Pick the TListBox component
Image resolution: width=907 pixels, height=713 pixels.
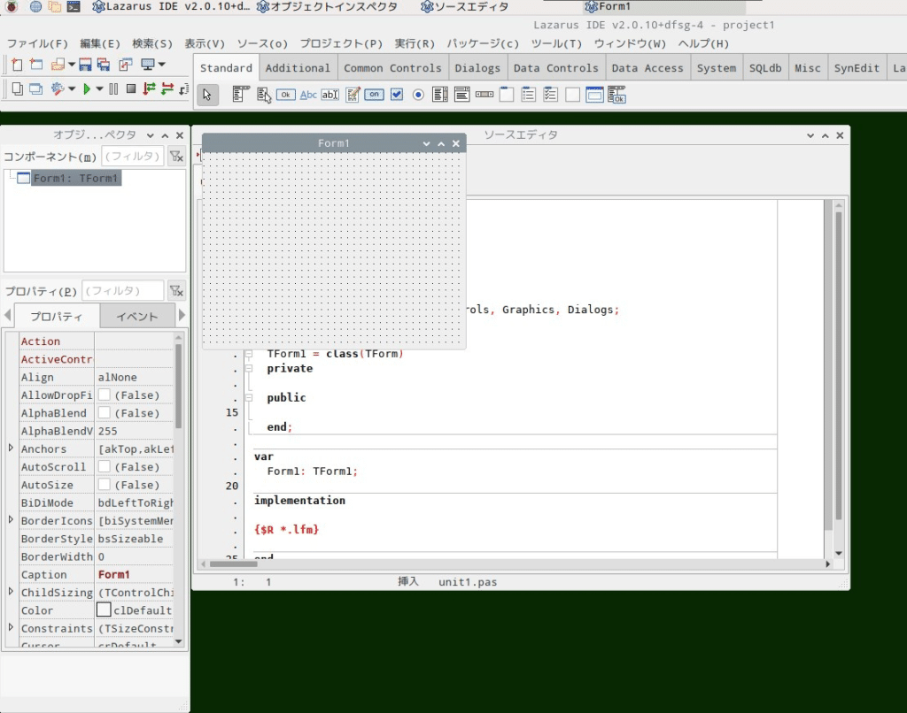tap(440, 95)
